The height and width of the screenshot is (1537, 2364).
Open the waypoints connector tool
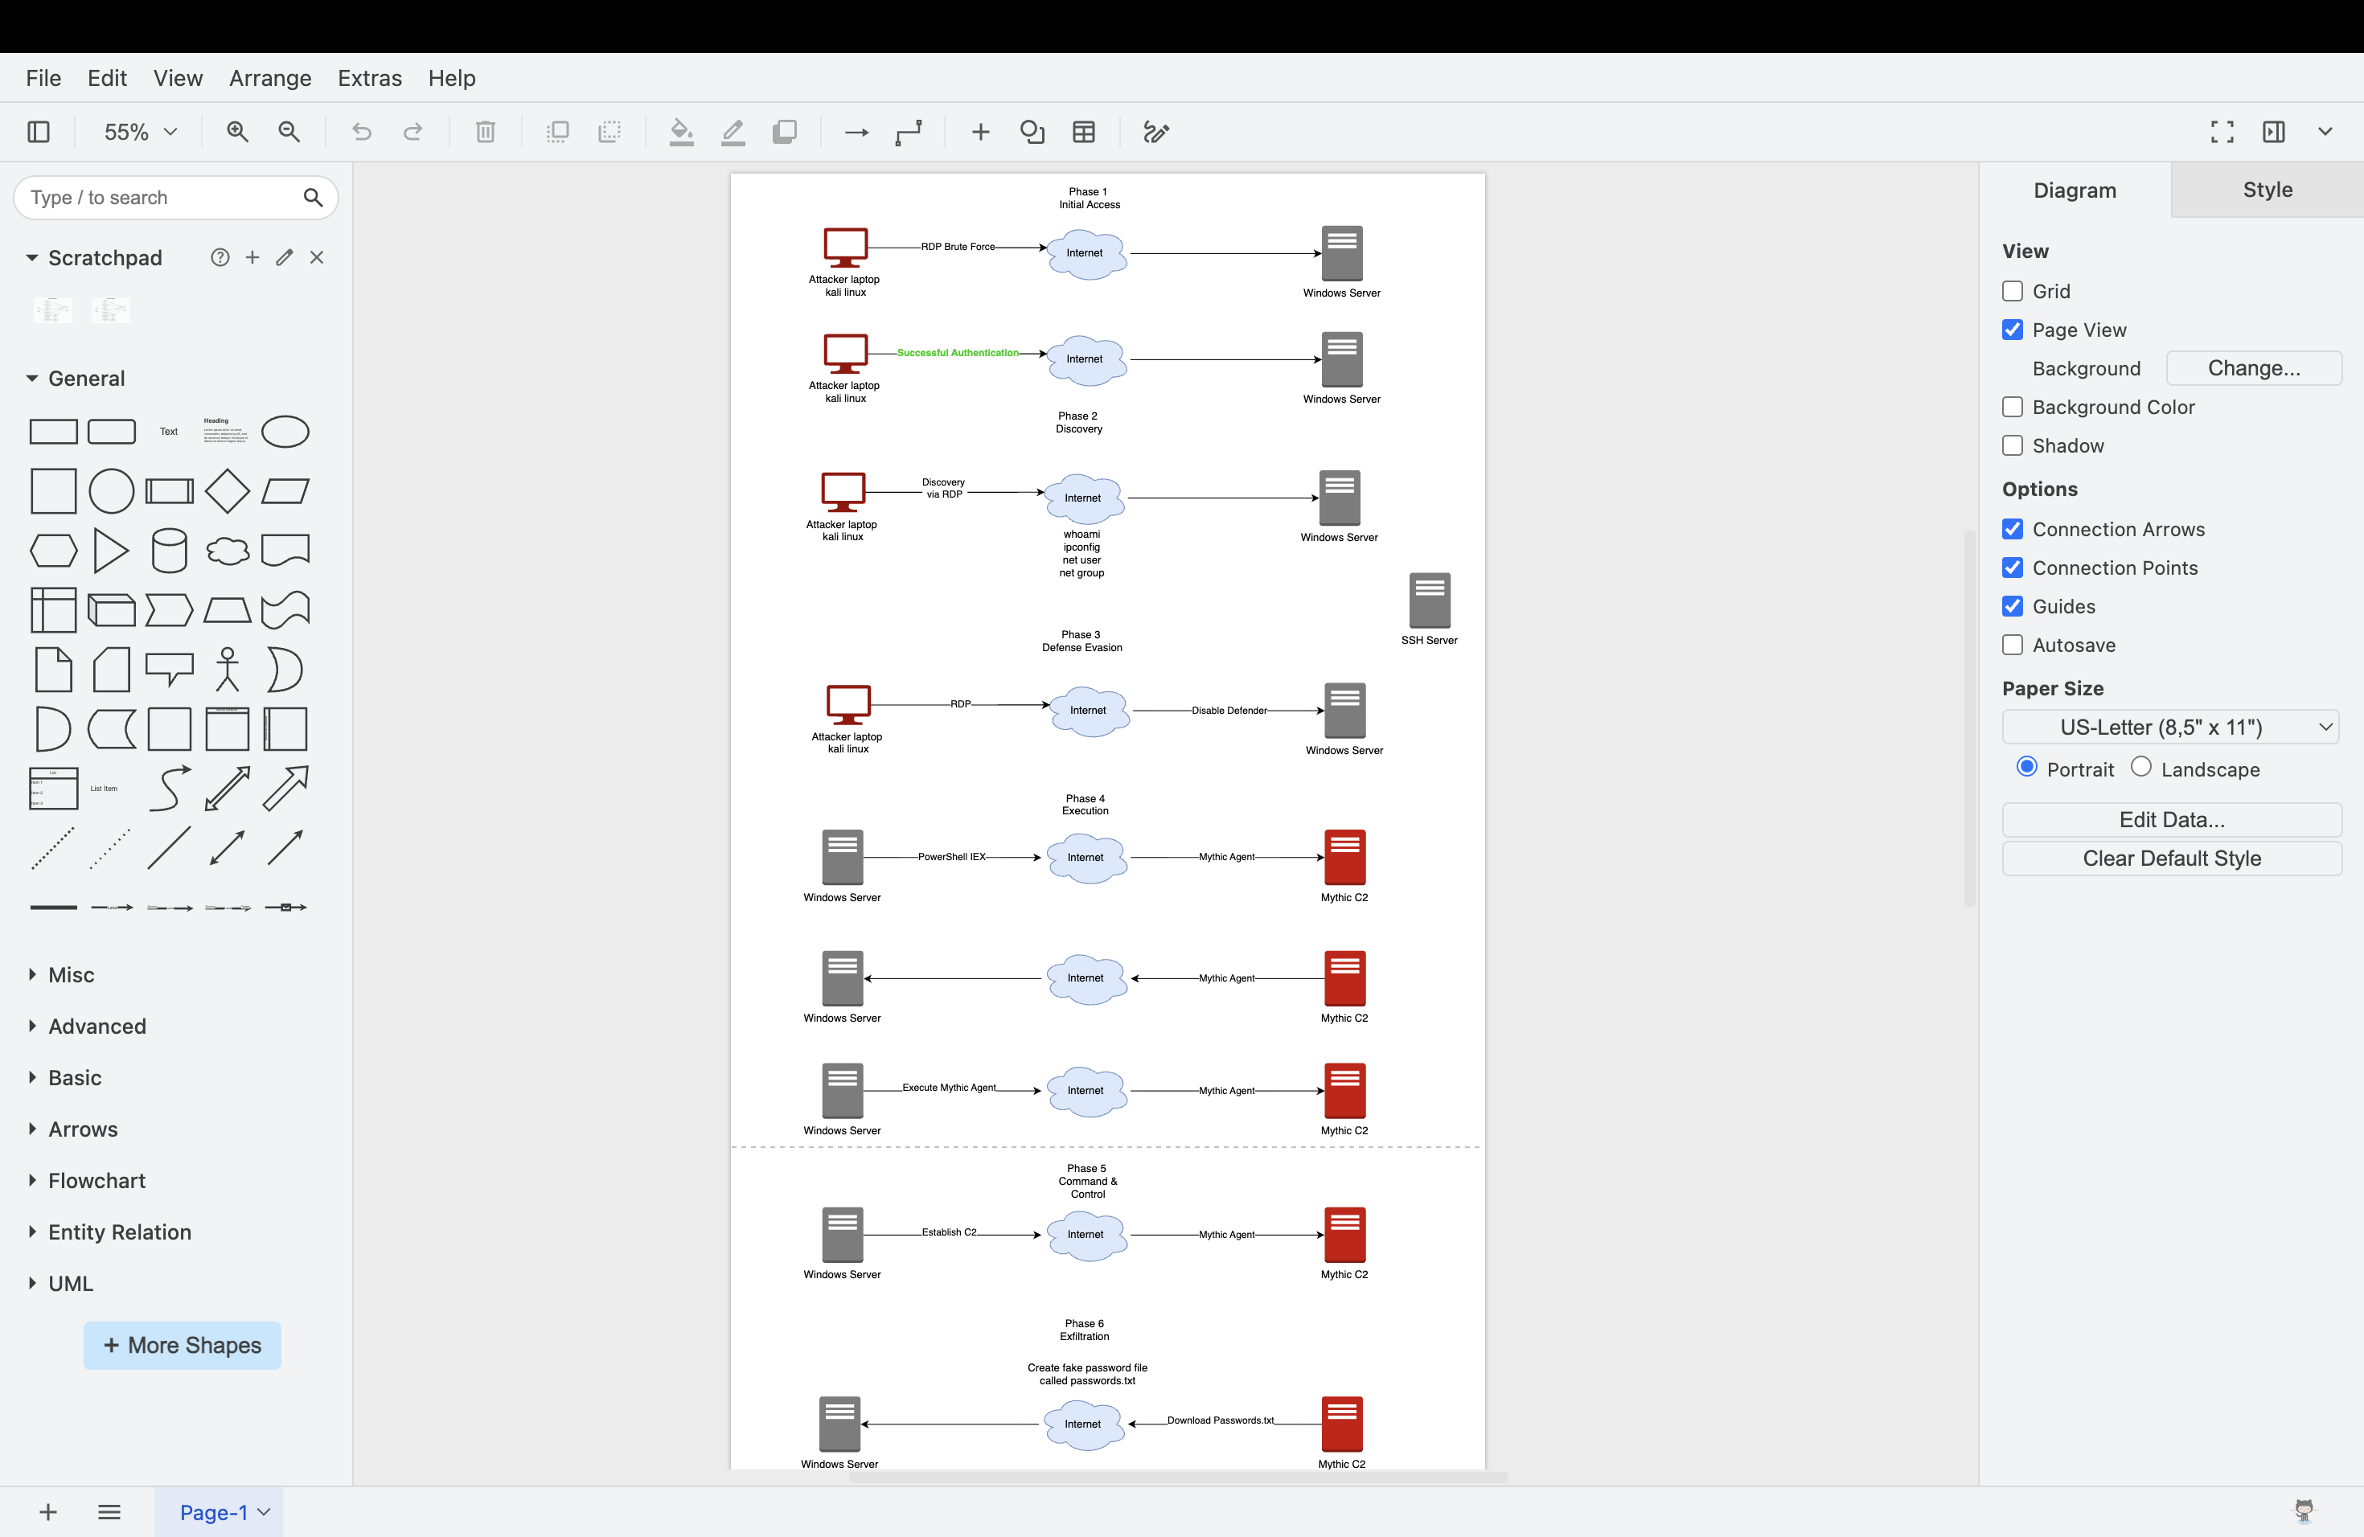pyautogui.click(x=909, y=132)
